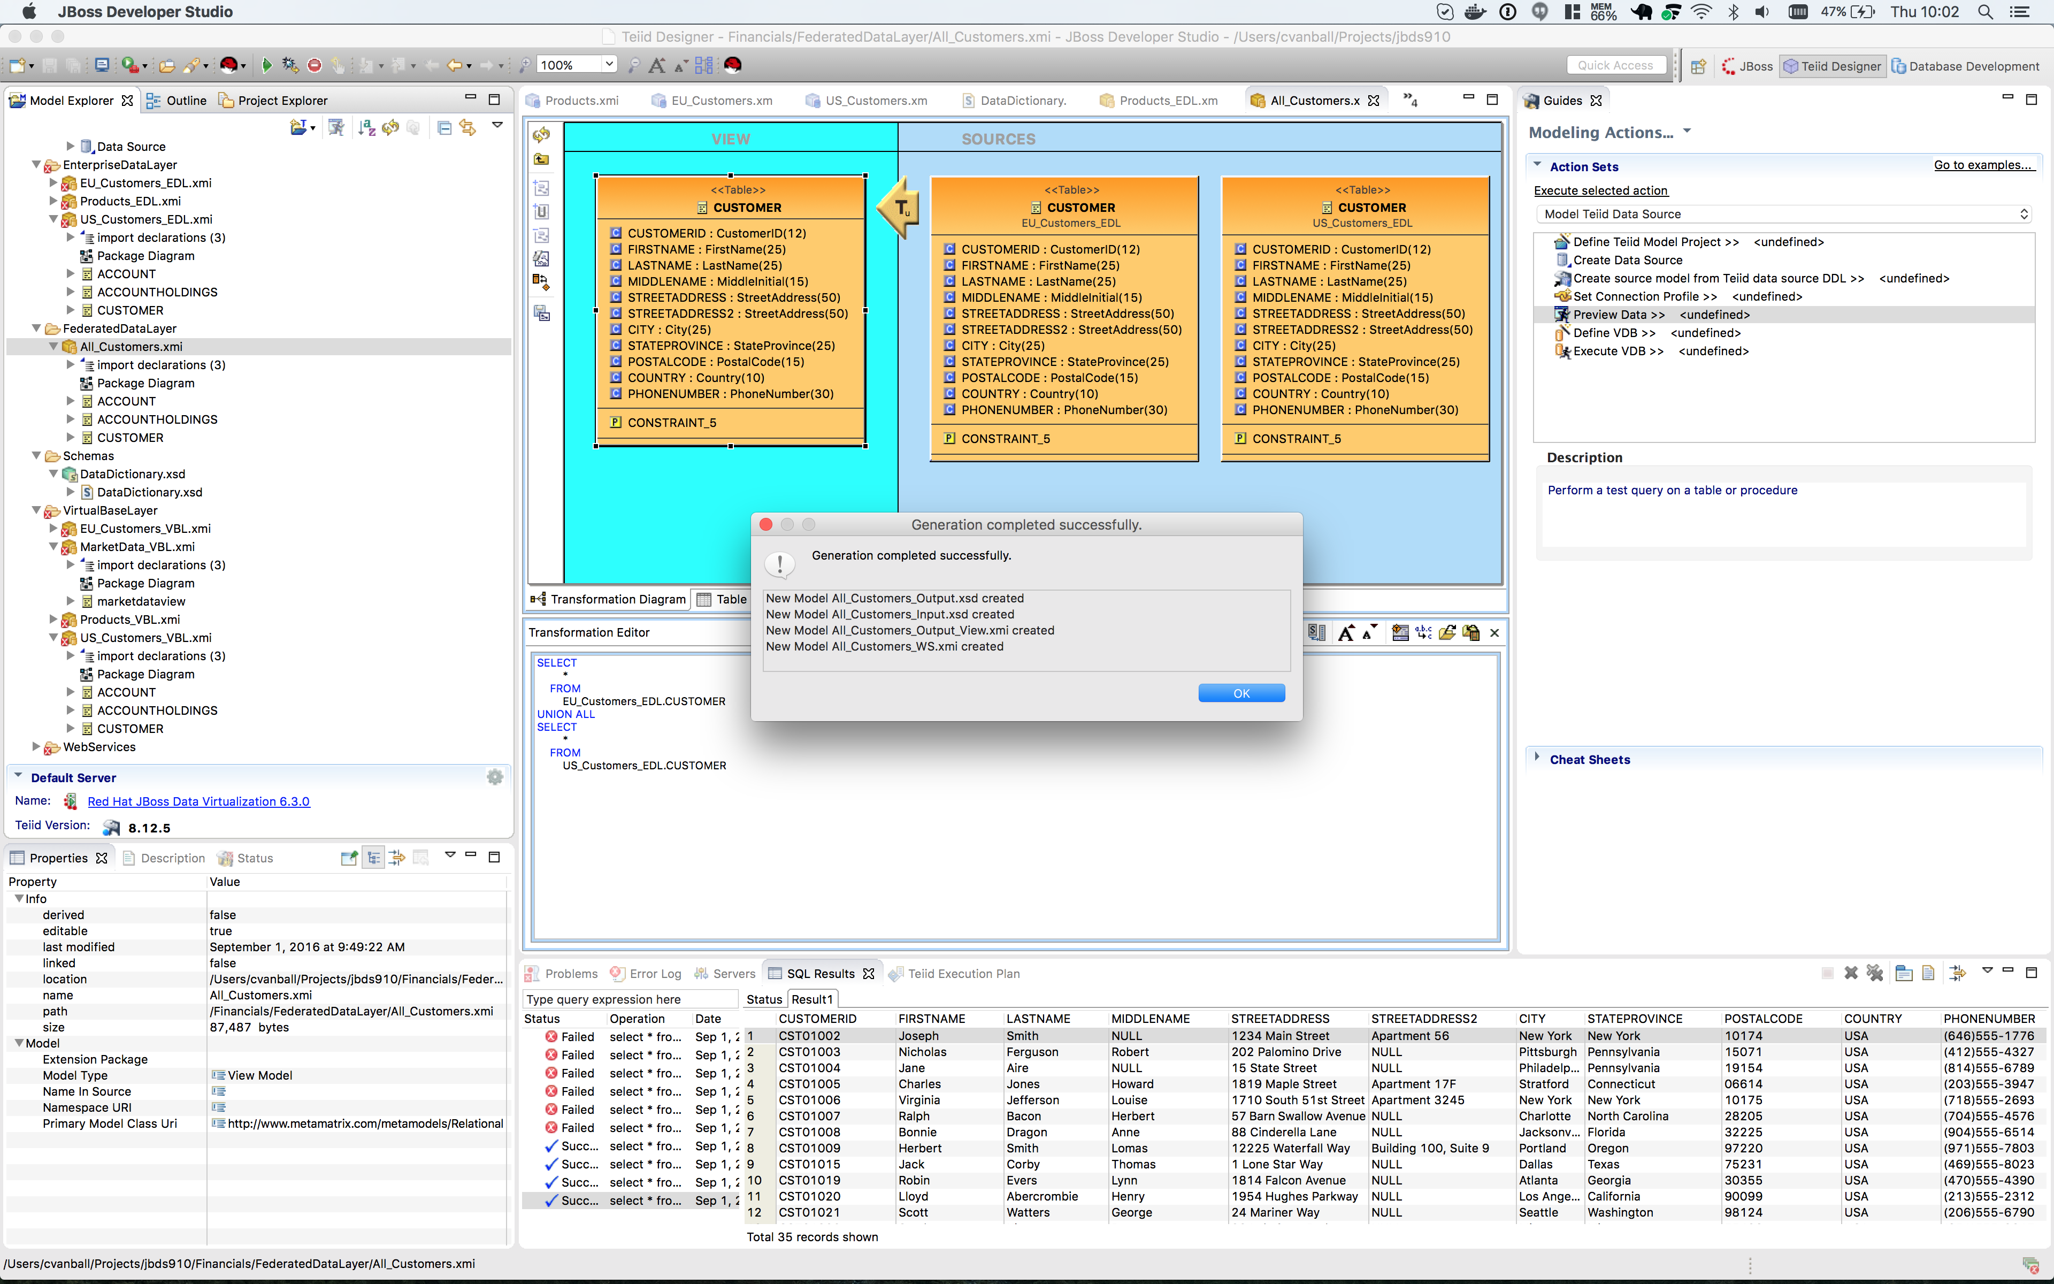Toggle Show Advanced Properties in Properties view
This screenshot has width=2054, height=1284.
(x=396, y=858)
